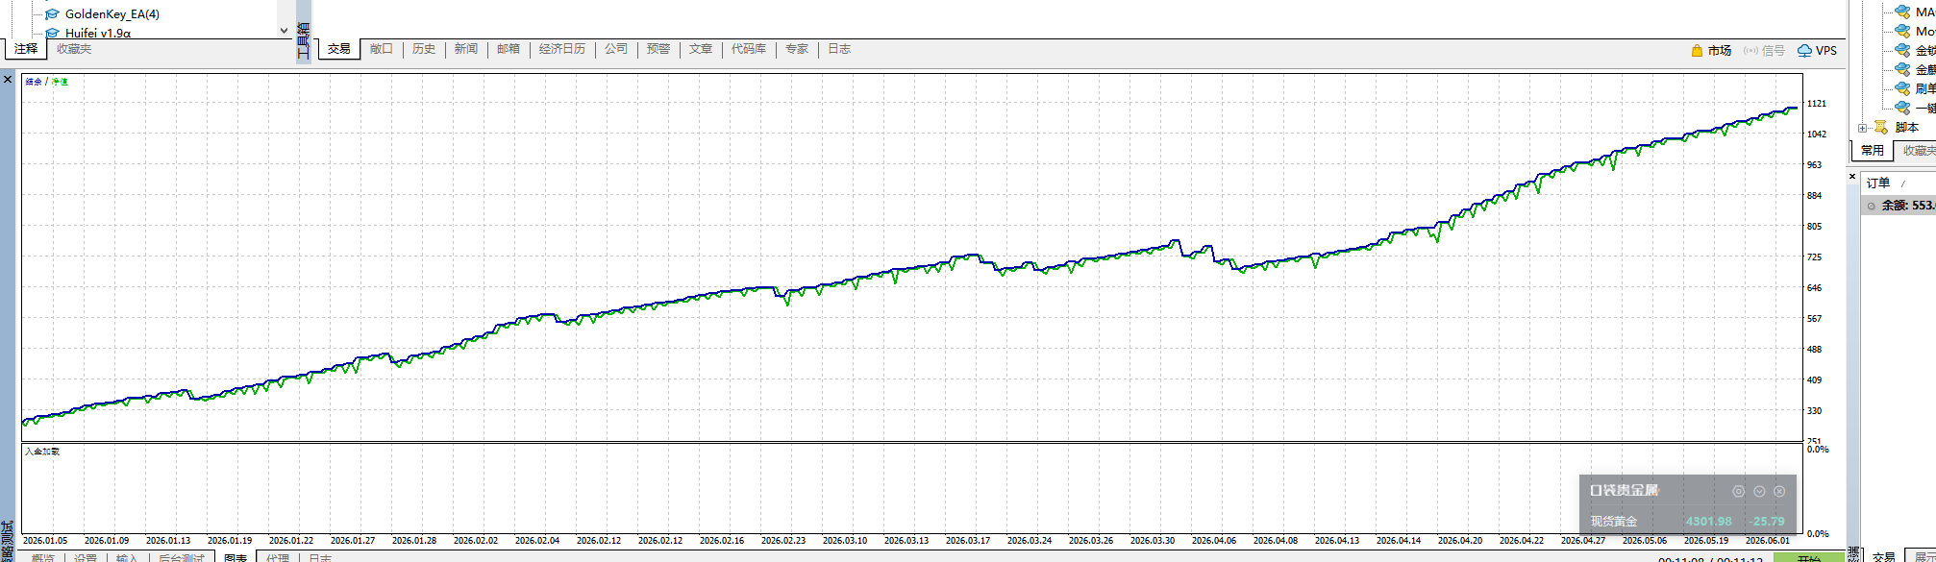Close the strategy tester chart panel
The image size is (1936, 562).
8,80
